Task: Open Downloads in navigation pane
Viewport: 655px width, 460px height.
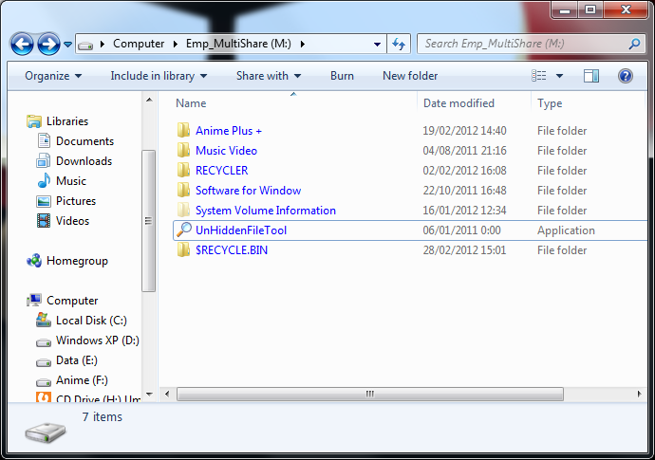Action: [x=84, y=161]
